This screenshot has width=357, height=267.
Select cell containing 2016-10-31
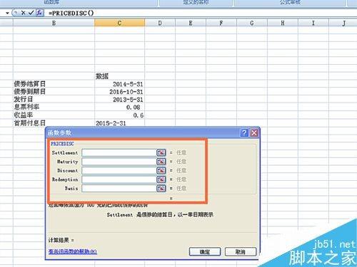click(119, 92)
